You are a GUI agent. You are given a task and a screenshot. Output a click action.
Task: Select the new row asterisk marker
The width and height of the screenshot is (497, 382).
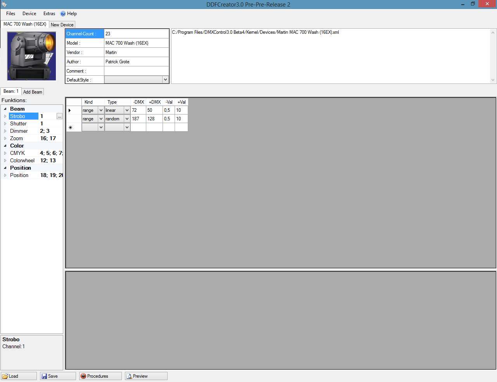(71, 127)
